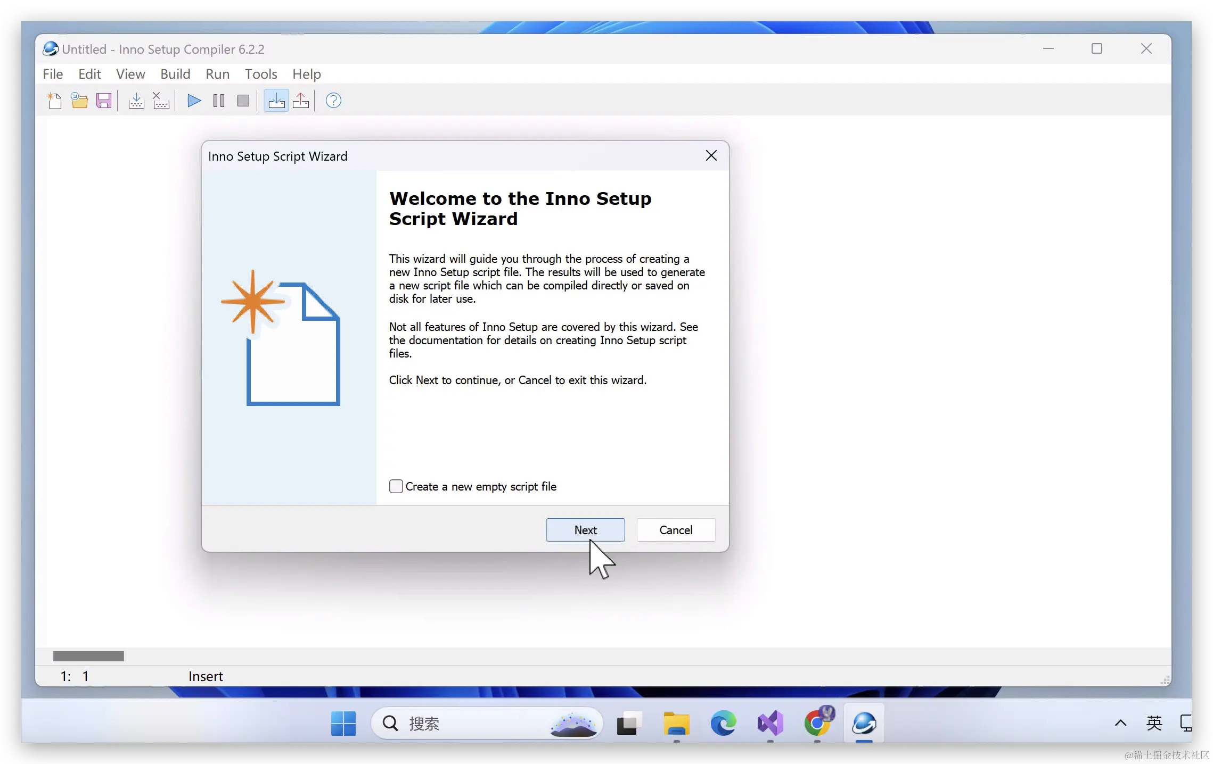Click the Save floppy disk icon
The height and width of the screenshot is (764, 1213).
[x=104, y=101]
